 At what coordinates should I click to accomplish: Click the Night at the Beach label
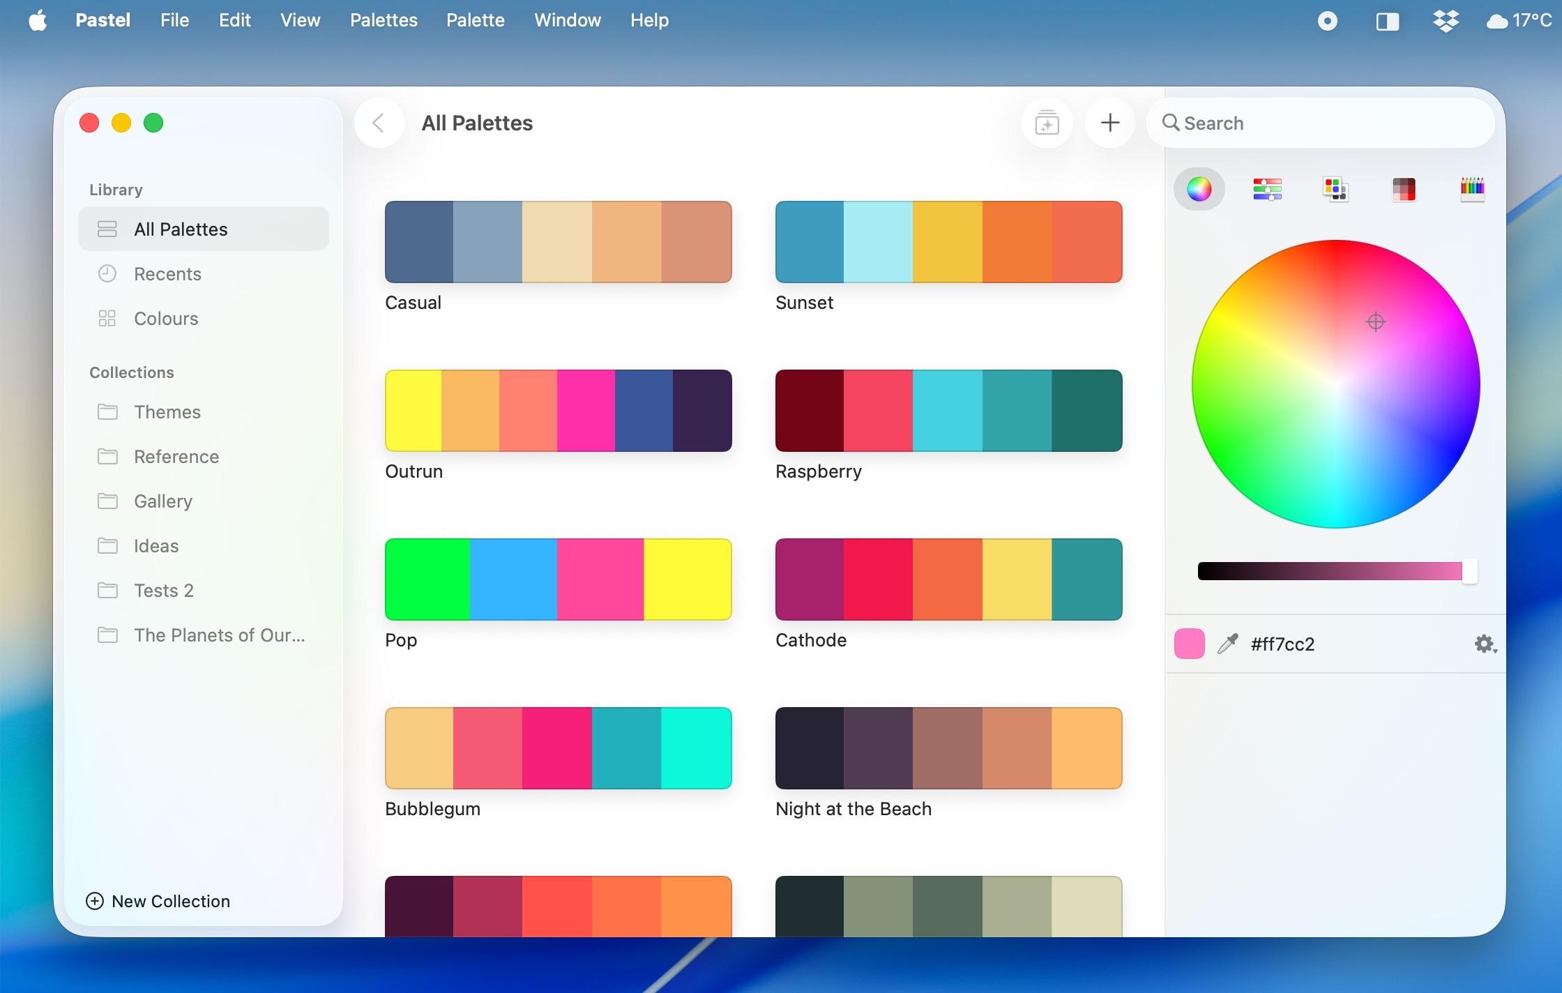(x=854, y=809)
